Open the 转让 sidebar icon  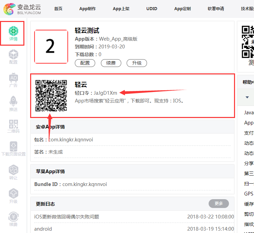pyautogui.click(x=13, y=172)
